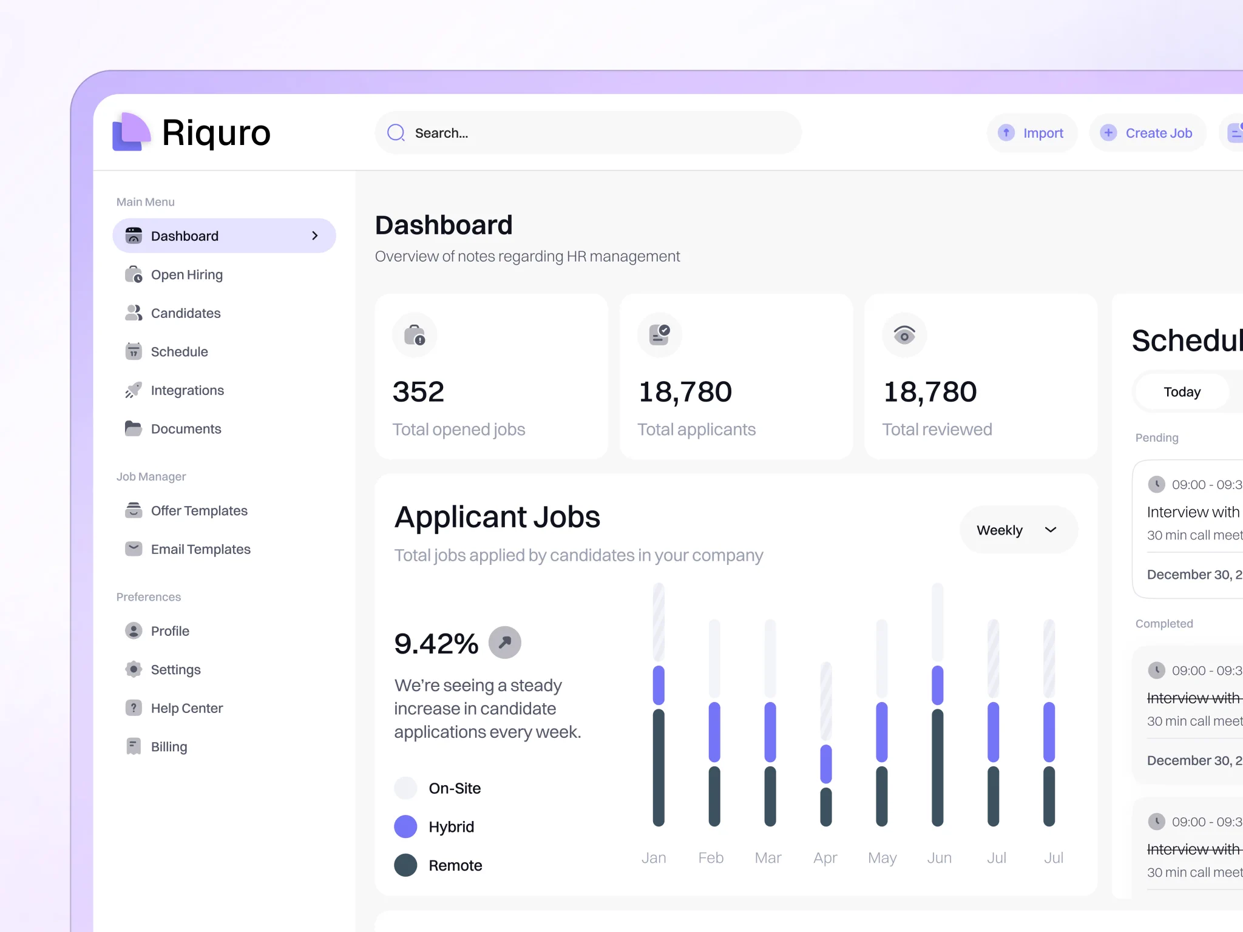Screen dimensions: 1243x932
Task: Click the partially visible icon right of Create Job
Action: pyautogui.click(x=1235, y=132)
